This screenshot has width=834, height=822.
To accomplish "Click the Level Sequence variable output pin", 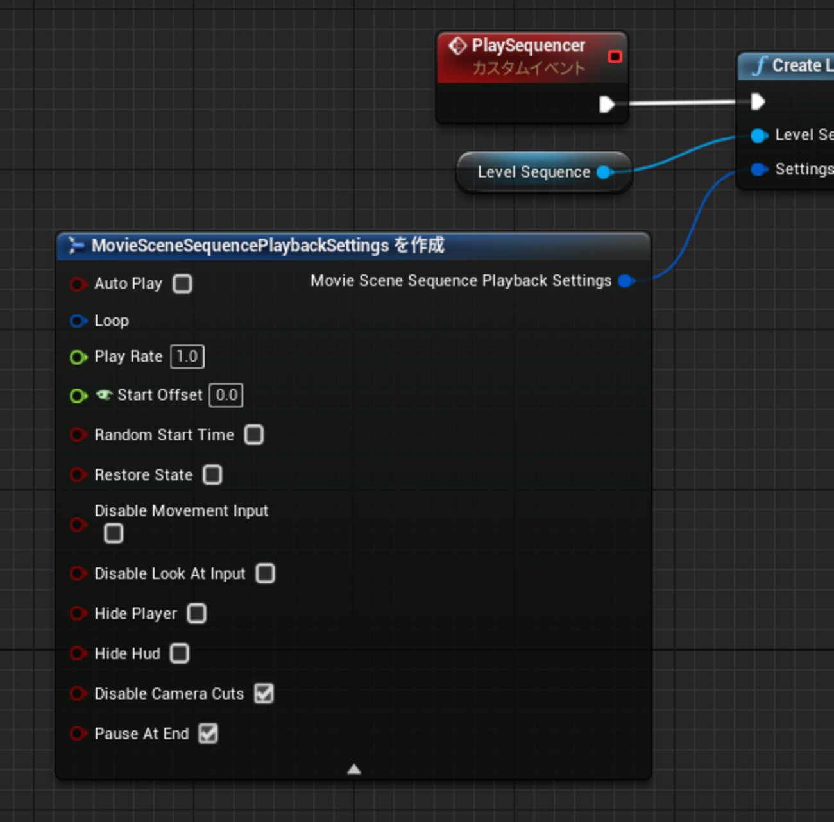I will click(x=604, y=172).
